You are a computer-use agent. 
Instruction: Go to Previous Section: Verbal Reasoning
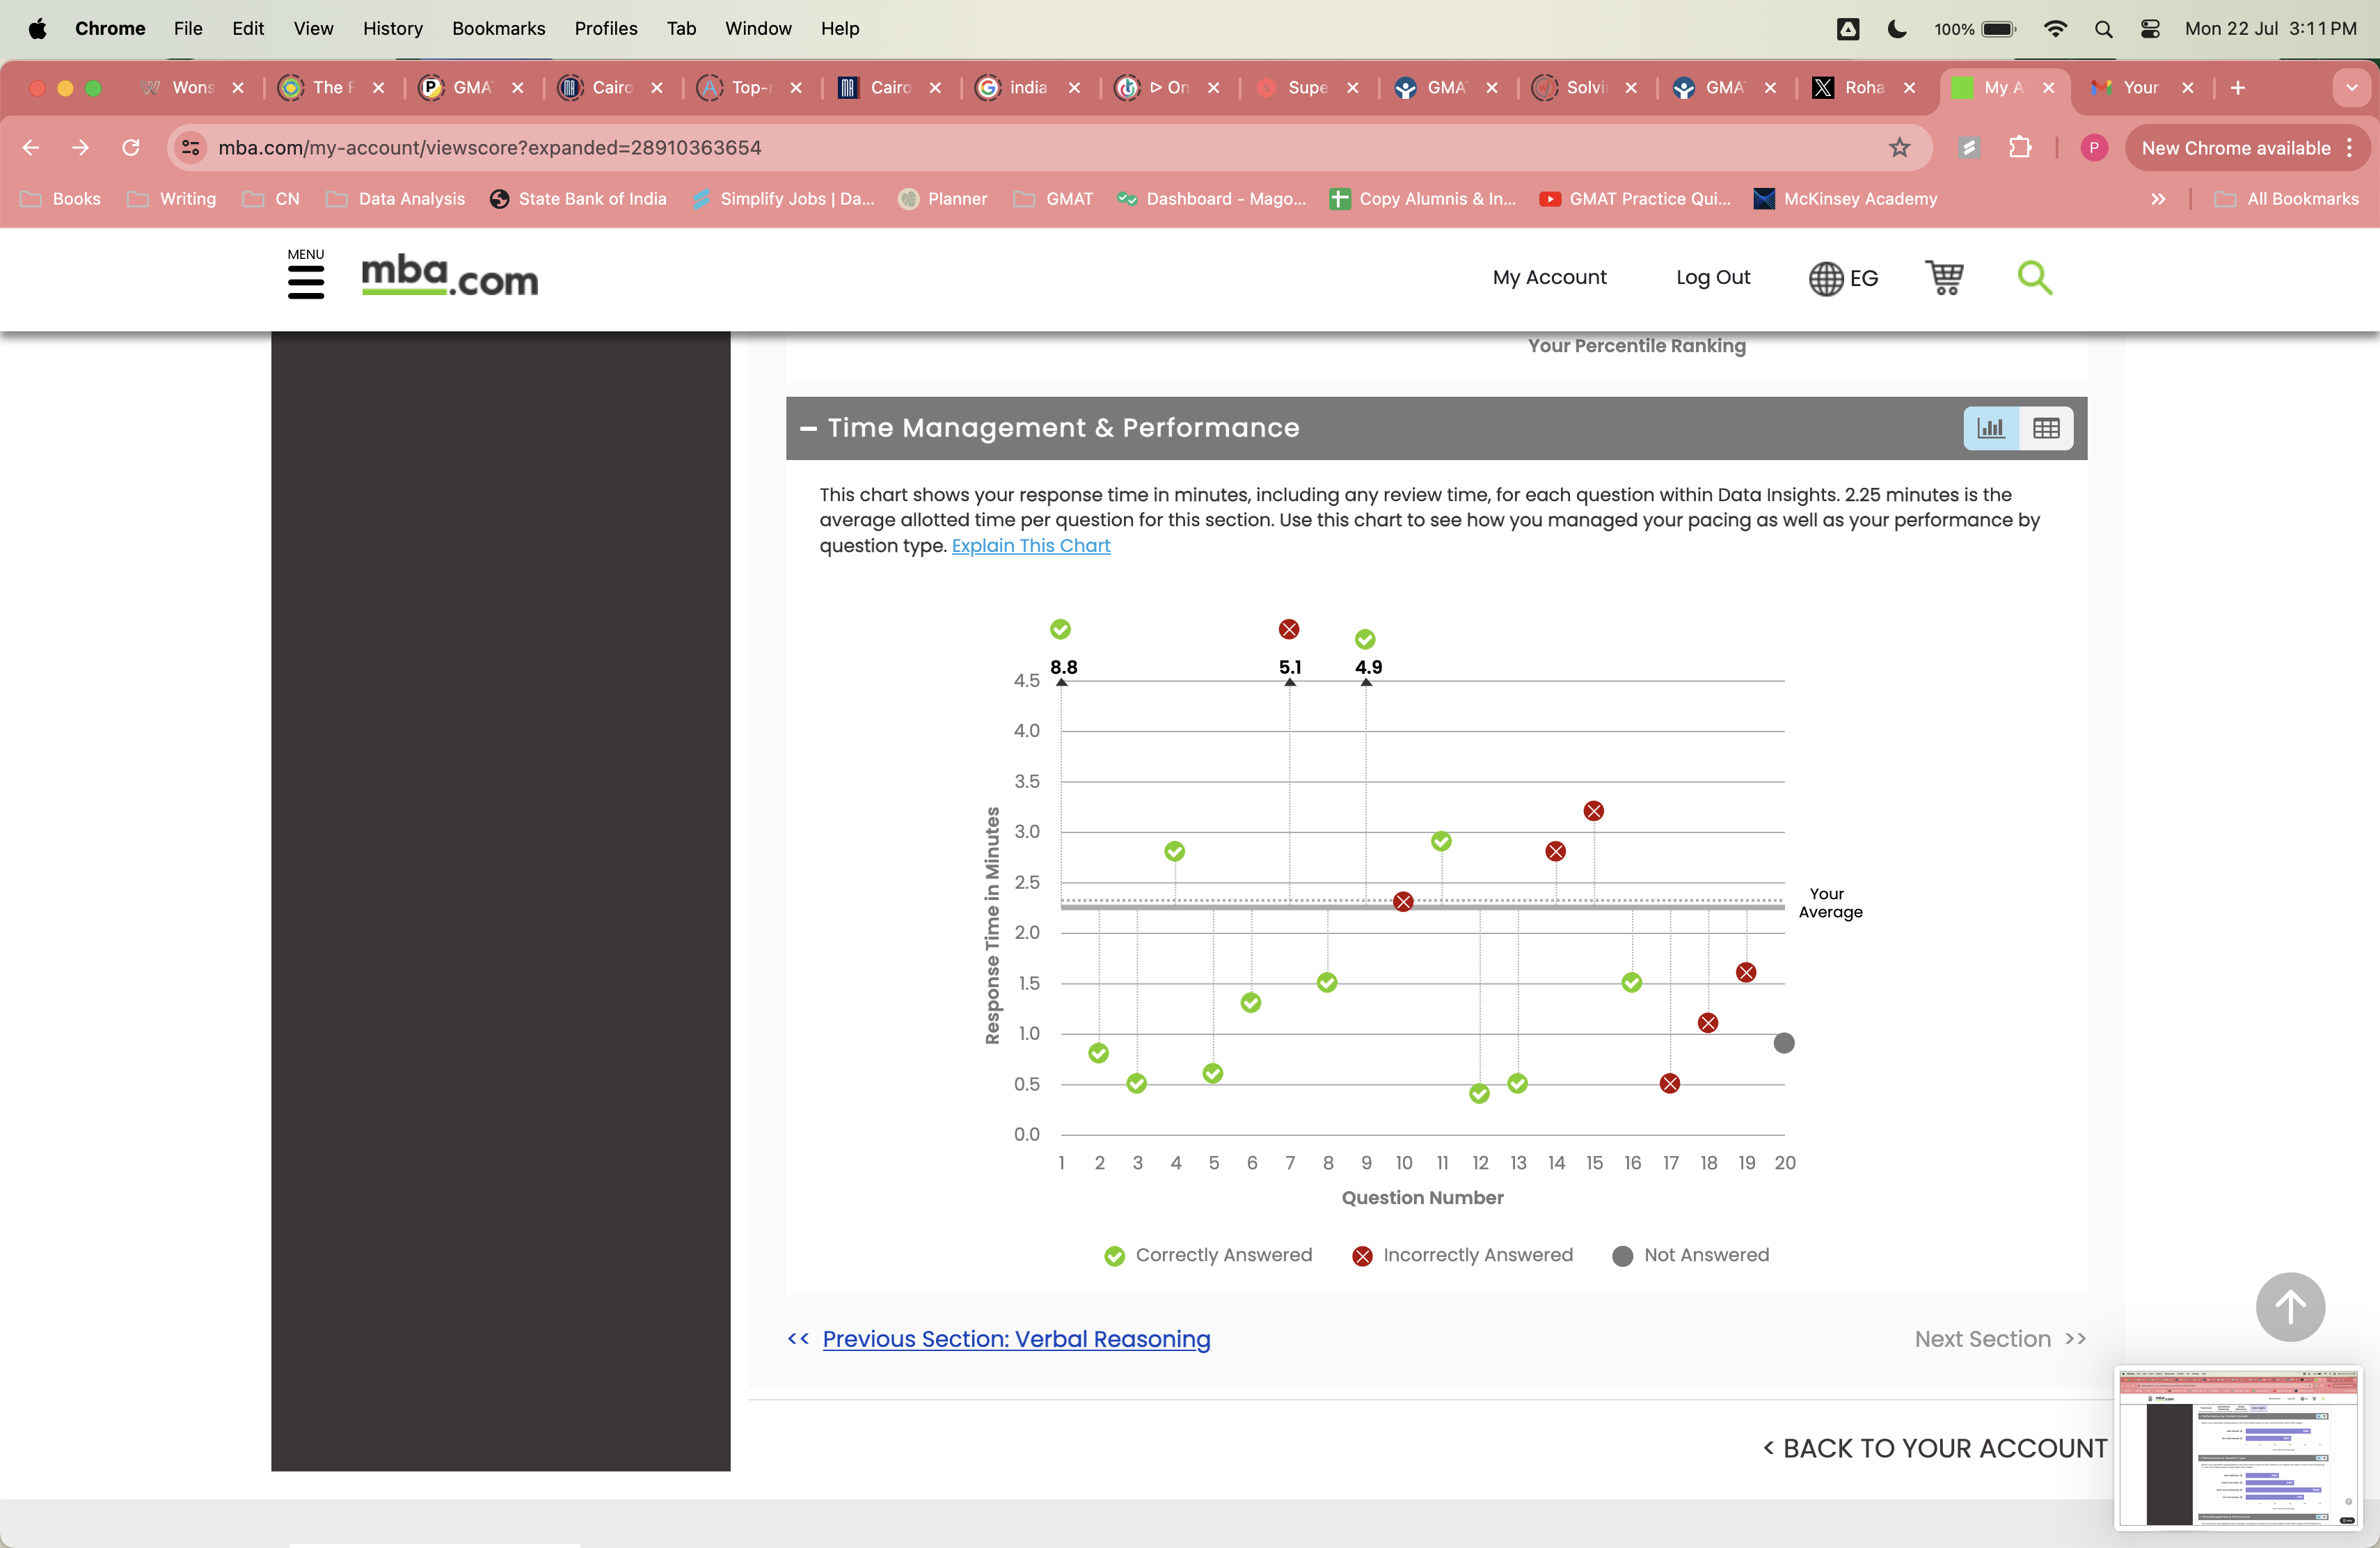pos(1015,1340)
